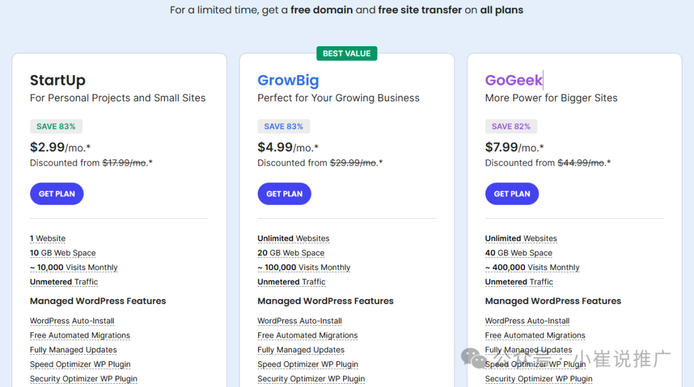
Task: Click GET PLAN for StartUp plan
Action: [57, 194]
